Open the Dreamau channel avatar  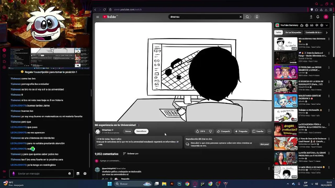(98, 131)
